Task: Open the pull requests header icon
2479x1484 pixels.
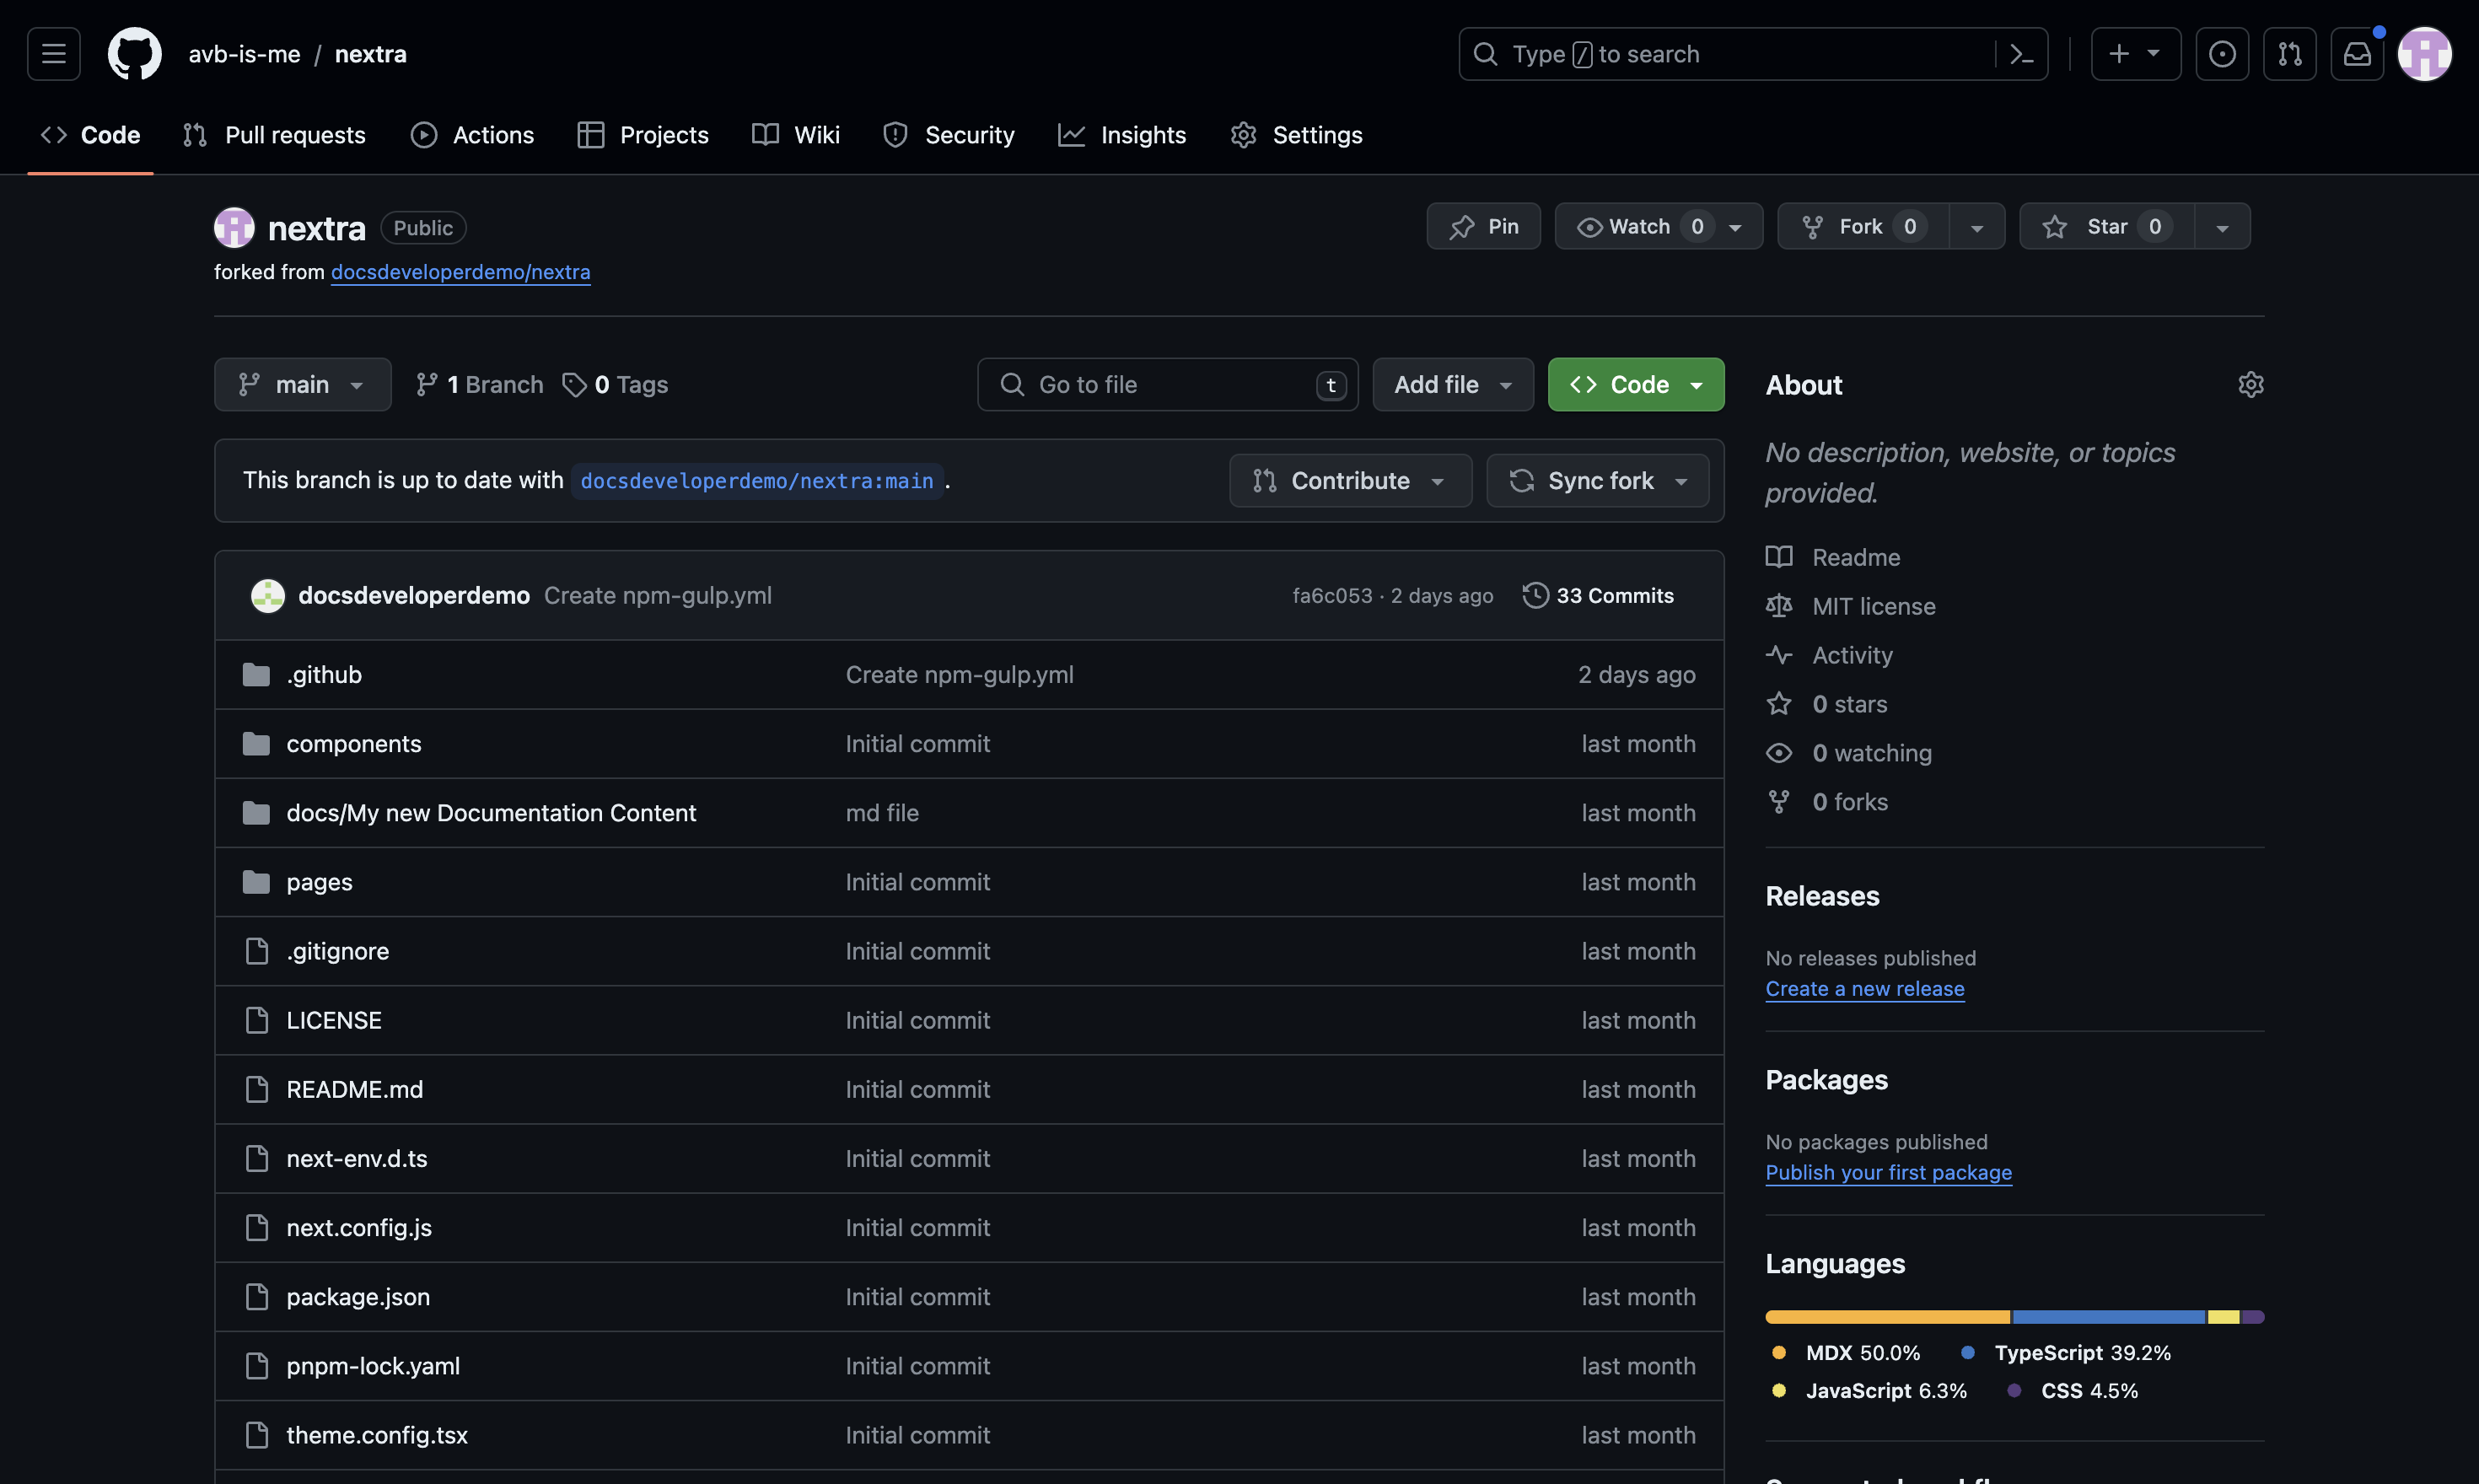Action: (x=2289, y=54)
